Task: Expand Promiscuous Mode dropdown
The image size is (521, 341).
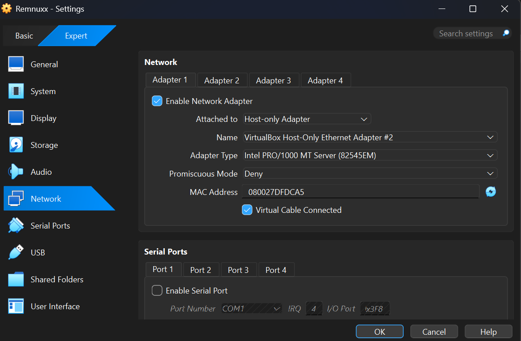Action: click(x=370, y=173)
